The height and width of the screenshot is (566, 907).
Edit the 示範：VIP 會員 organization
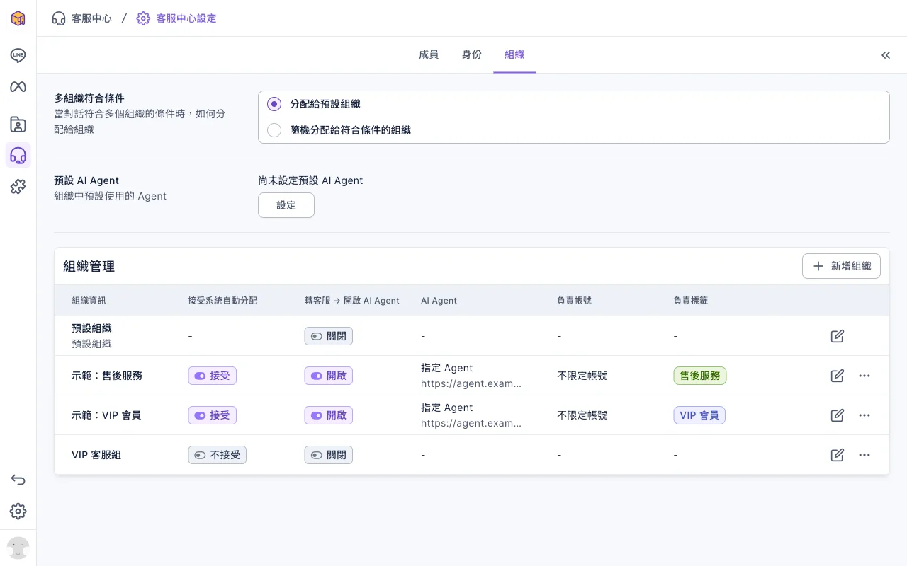click(x=838, y=415)
